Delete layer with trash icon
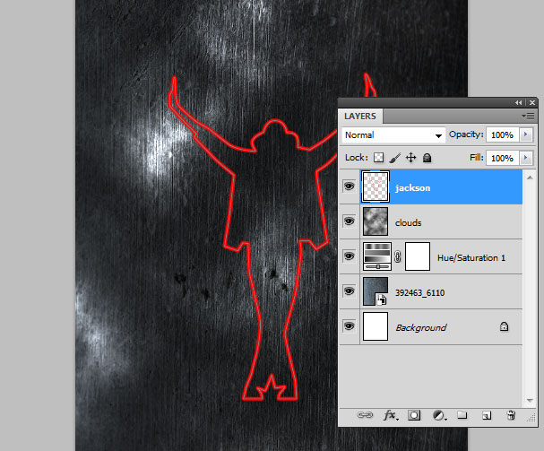Screen dimensions: 544x451 pyautogui.click(x=511, y=415)
